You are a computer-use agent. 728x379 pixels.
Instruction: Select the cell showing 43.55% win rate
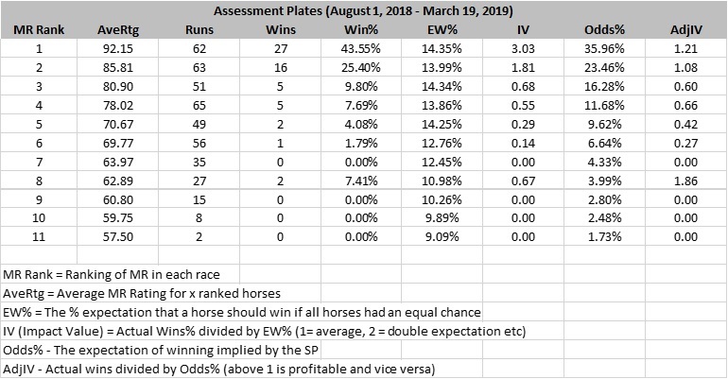pyautogui.click(x=361, y=49)
